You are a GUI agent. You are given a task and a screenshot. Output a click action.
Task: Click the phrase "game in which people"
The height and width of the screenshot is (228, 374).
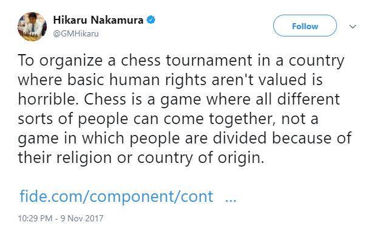(99, 138)
